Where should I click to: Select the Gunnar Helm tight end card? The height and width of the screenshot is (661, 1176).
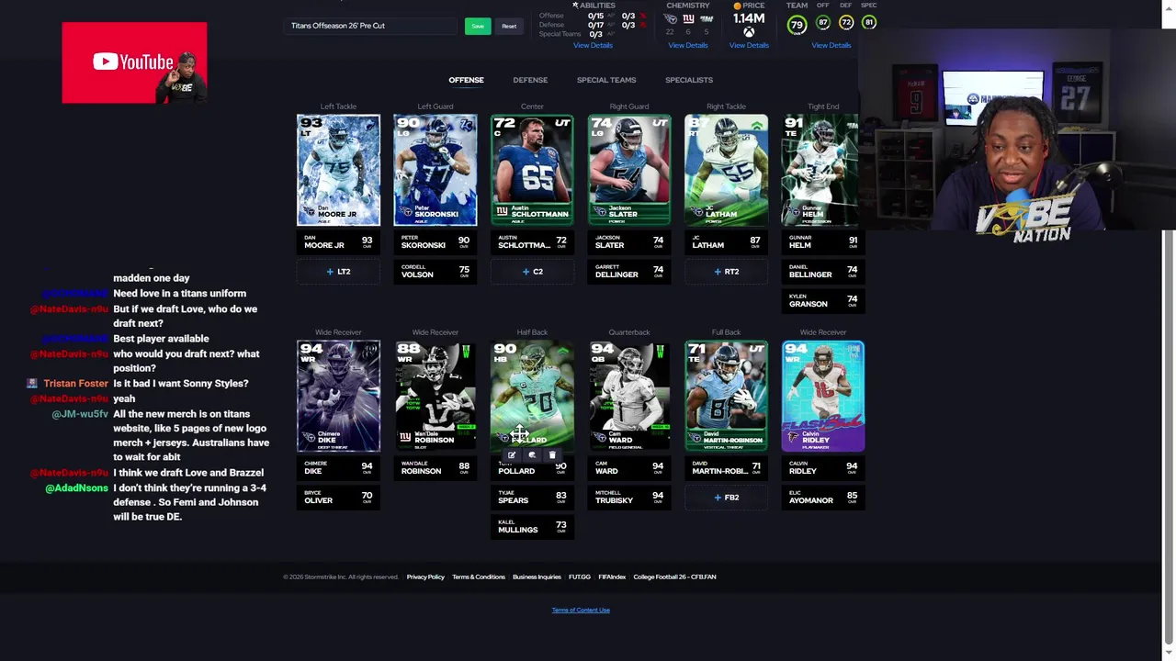pos(820,170)
